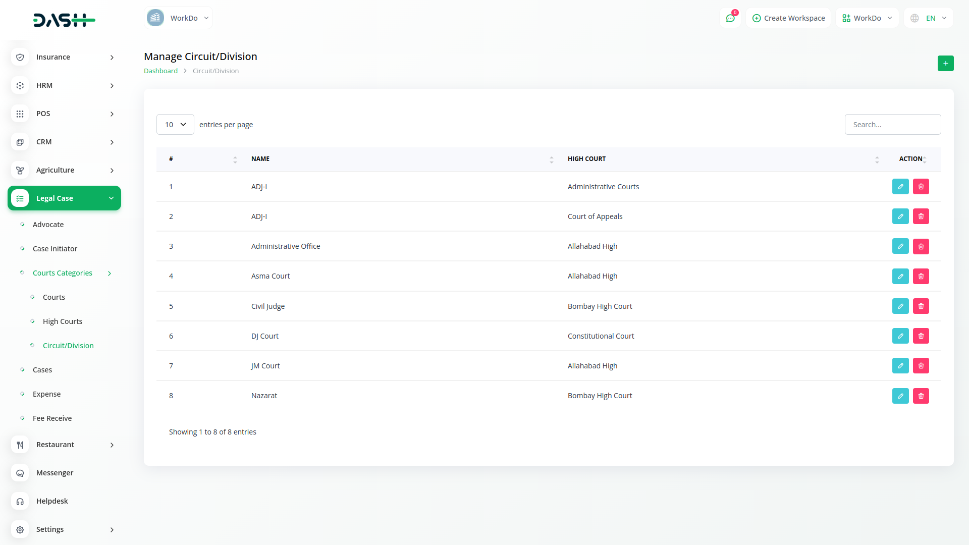This screenshot has width=969, height=545.
Task: Collapse the Legal Case menu
Action: (64, 198)
